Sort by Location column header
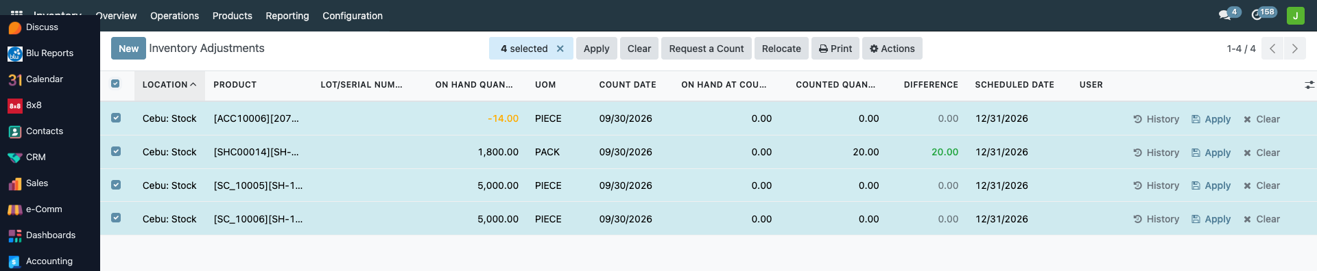The height and width of the screenshot is (271, 1317). [169, 85]
